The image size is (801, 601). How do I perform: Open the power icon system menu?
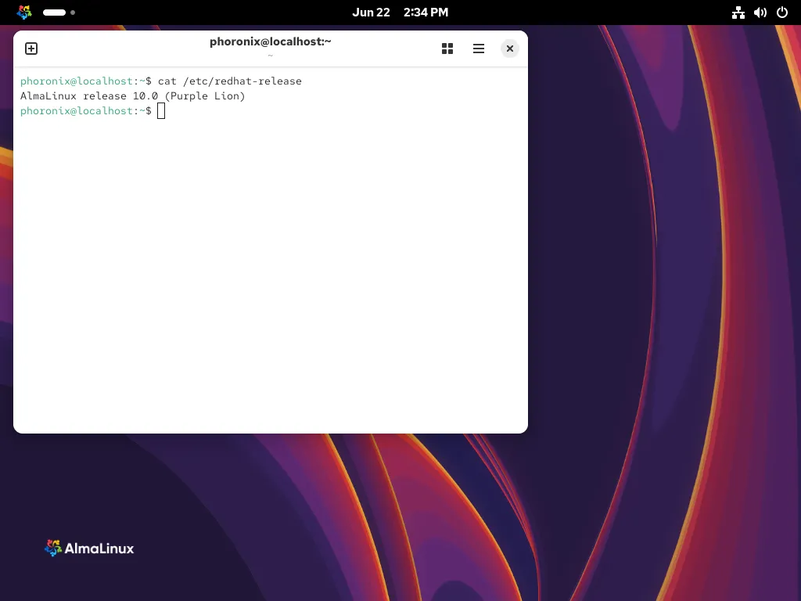(781, 13)
